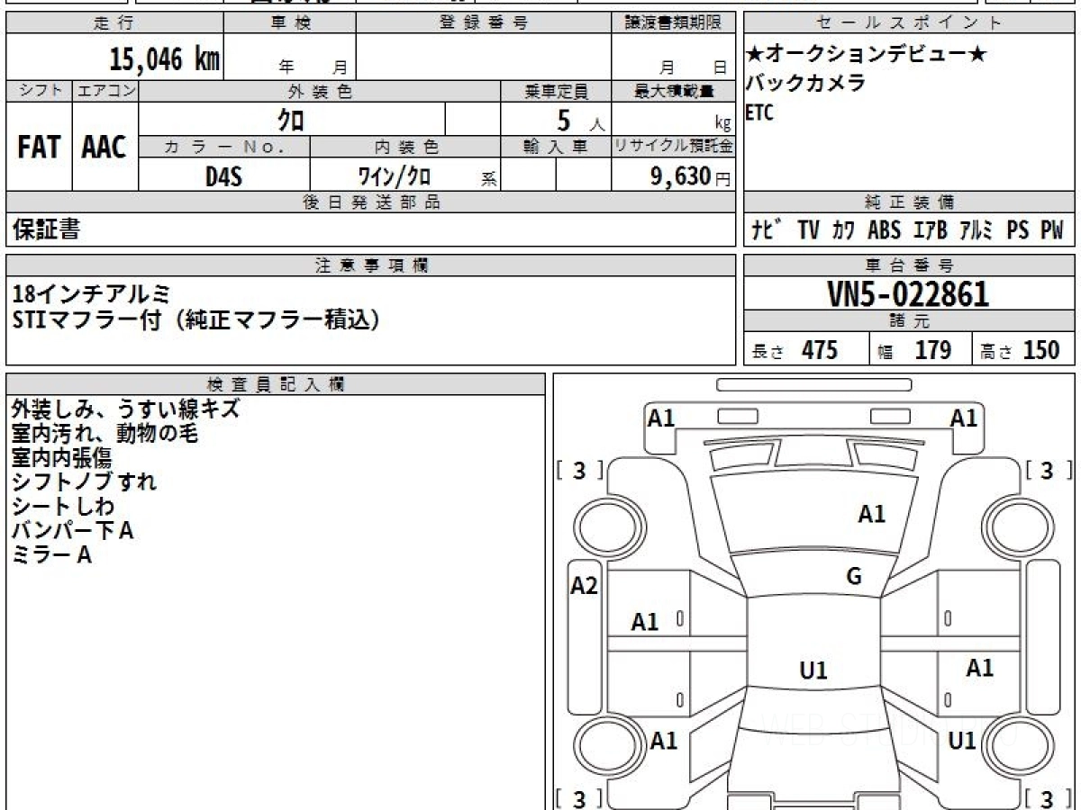Click the セールスポイント header
The image size is (1081, 810).
click(910, 23)
